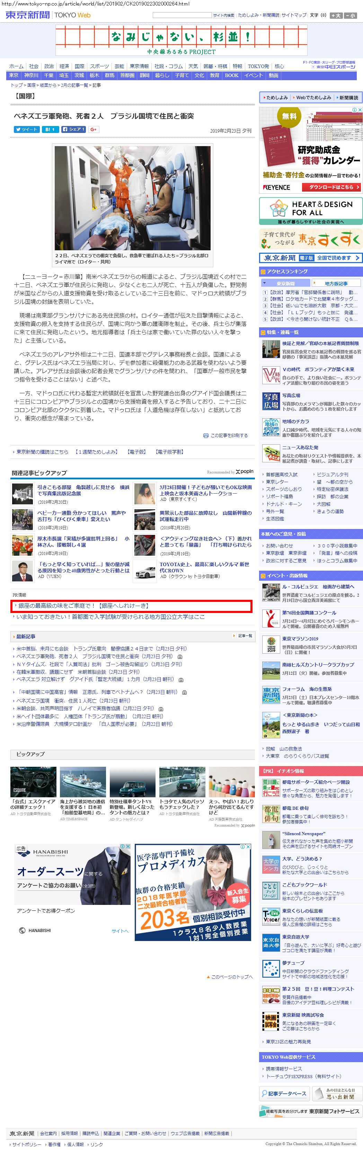Screen dimensions: 363x1151
Task: Open the 地域のチカラ logo thumbnail
Action: pos(271,427)
